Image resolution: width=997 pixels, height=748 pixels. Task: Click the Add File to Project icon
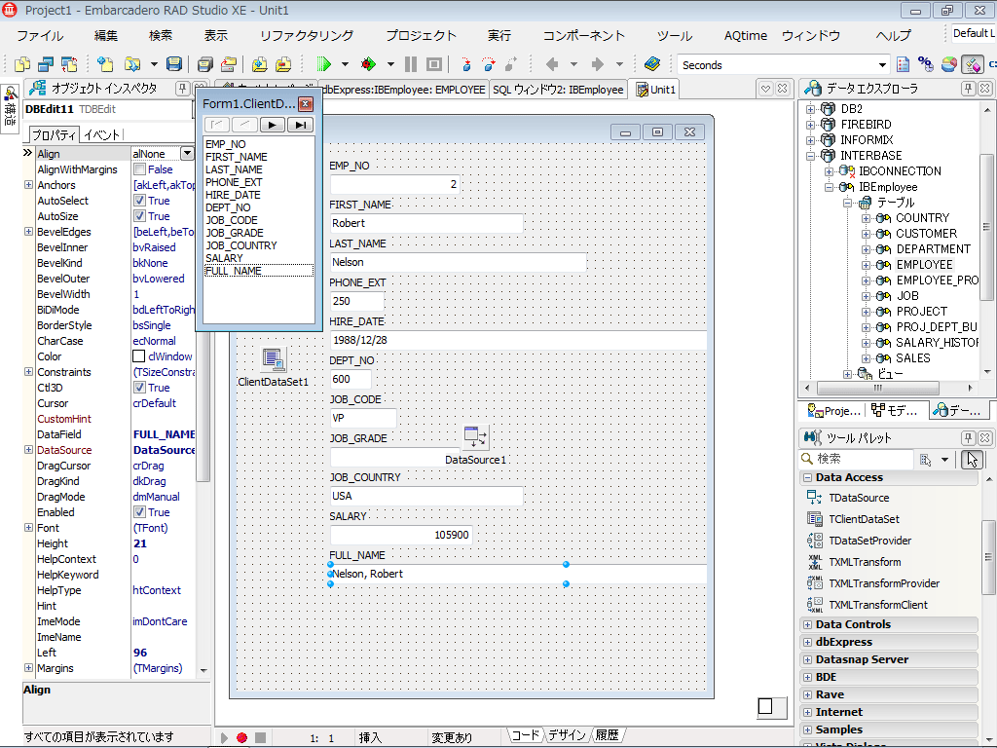[259, 64]
